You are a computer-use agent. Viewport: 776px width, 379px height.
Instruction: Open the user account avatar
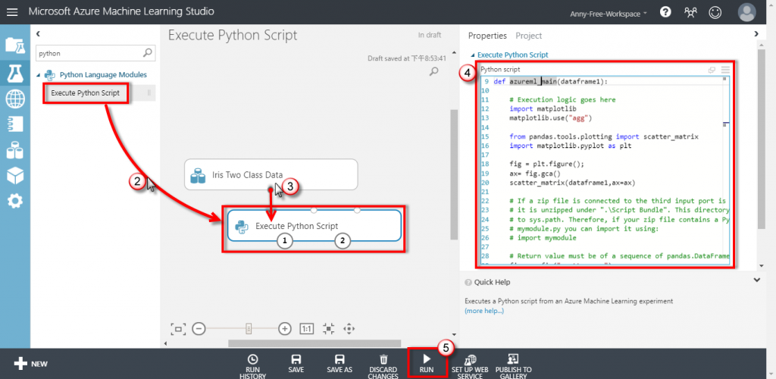click(746, 12)
